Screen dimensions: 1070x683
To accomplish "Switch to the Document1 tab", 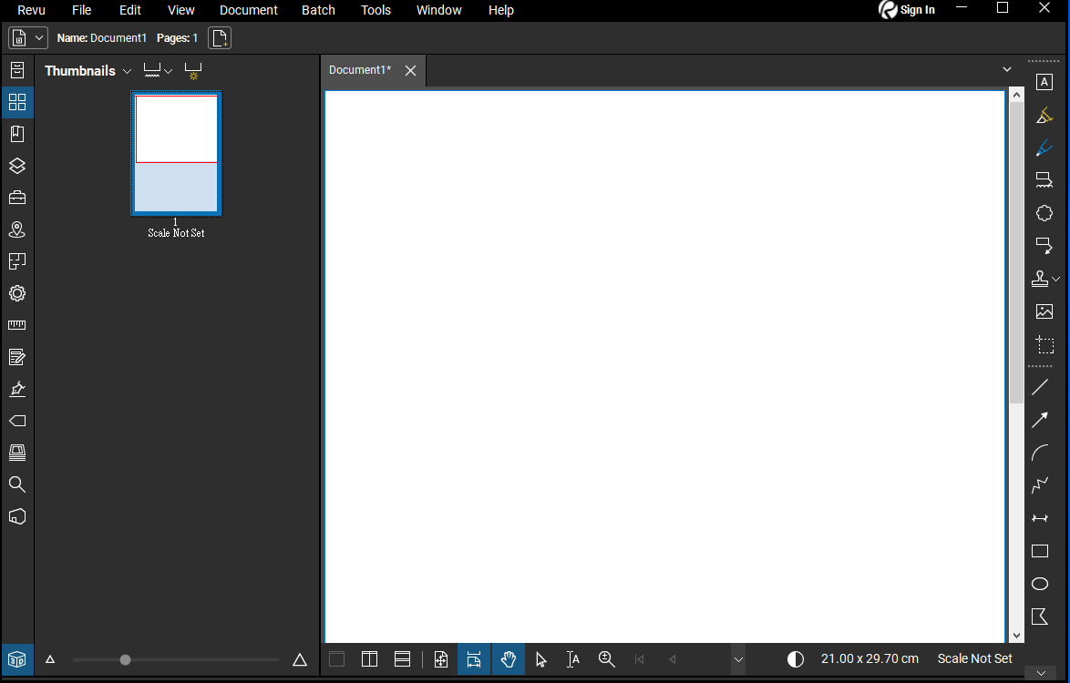I will click(360, 70).
